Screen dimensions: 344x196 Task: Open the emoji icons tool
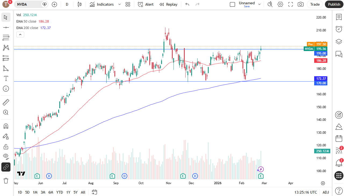(6, 89)
